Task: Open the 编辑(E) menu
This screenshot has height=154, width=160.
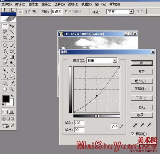Action: (x=20, y=4)
